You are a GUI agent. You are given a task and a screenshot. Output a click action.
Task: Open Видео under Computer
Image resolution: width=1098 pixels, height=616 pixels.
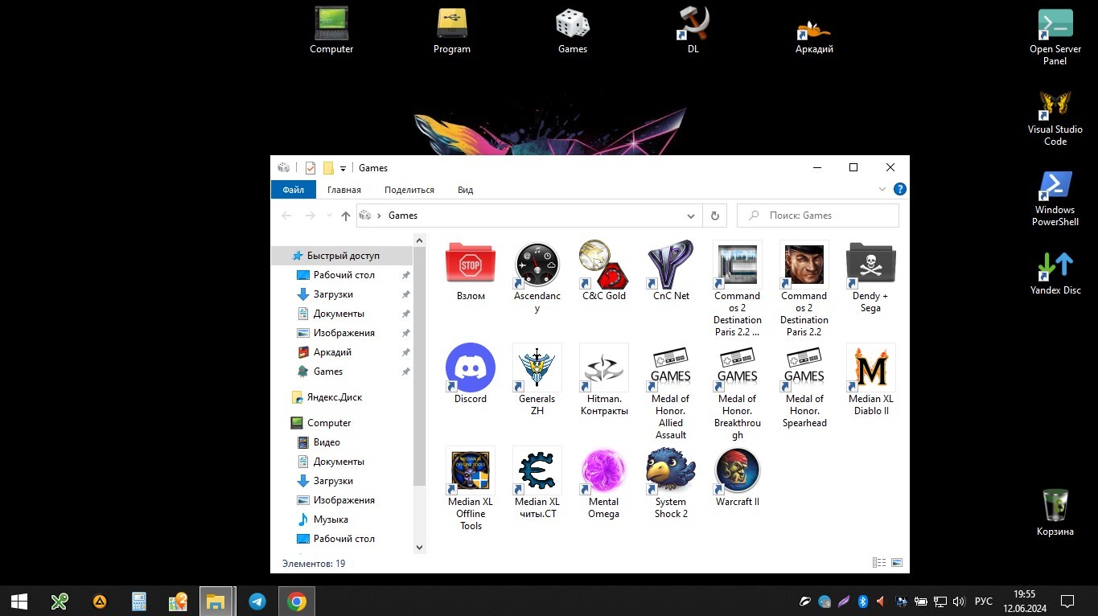coord(327,442)
